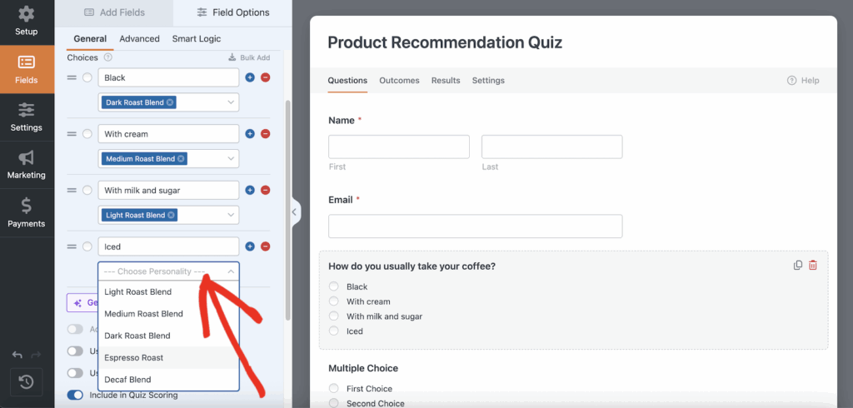Image resolution: width=853 pixels, height=408 pixels.
Task: Collapse the left panel with arrow handle
Action: click(x=294, y=212)
